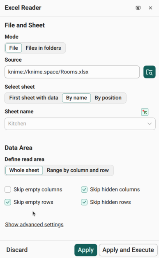The image size is (159, 258).
Task: Click the flow variable icon for Sheet name
Action: click(x=145, y=112)
